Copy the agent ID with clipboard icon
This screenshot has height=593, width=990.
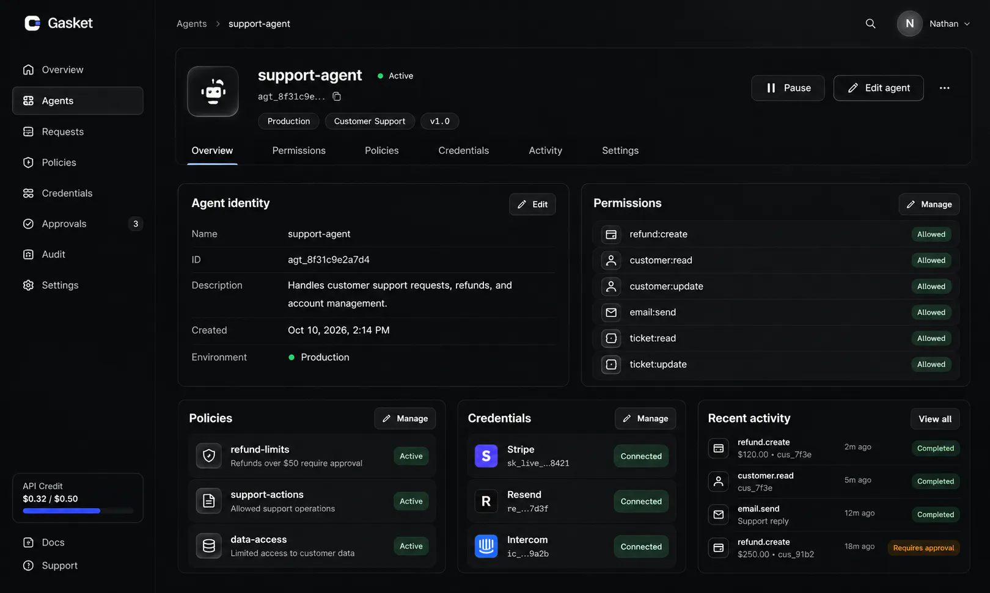pos(337,96)
